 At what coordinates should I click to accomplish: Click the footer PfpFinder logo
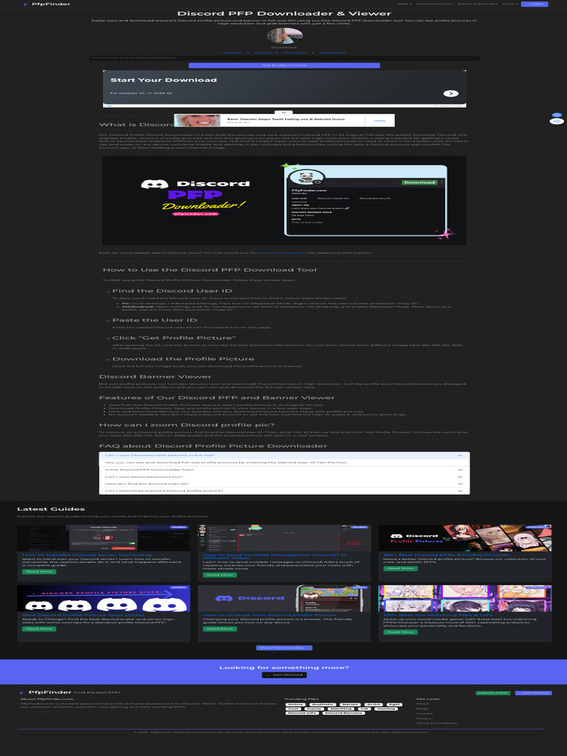click(47, 693)
